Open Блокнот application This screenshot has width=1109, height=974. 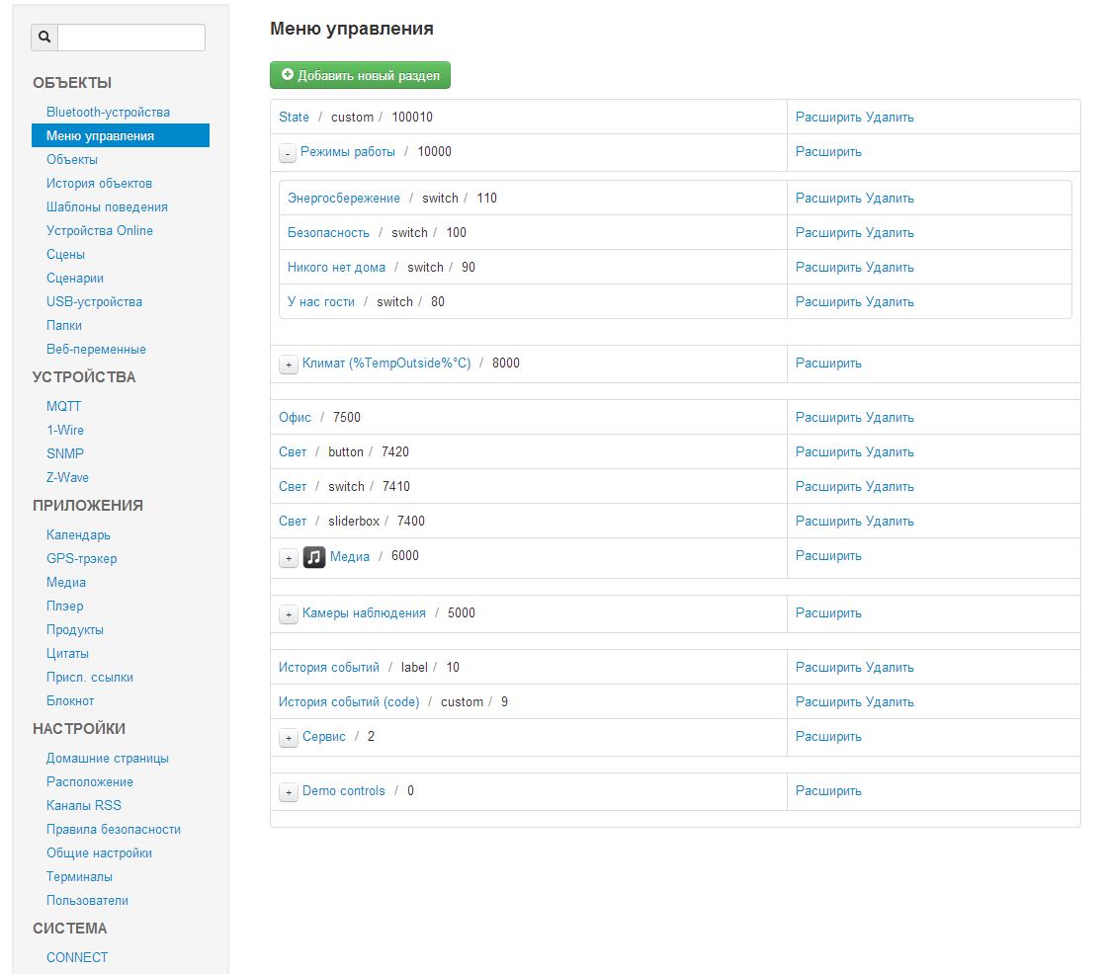click(x=70, y=700)
